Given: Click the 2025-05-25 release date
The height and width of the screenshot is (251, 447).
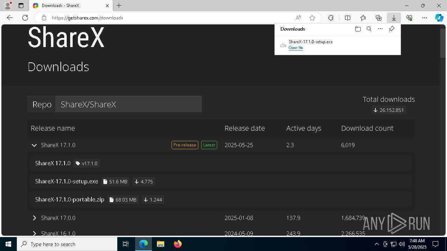Looking at the screenshot, I should click(x=239, y=145).
